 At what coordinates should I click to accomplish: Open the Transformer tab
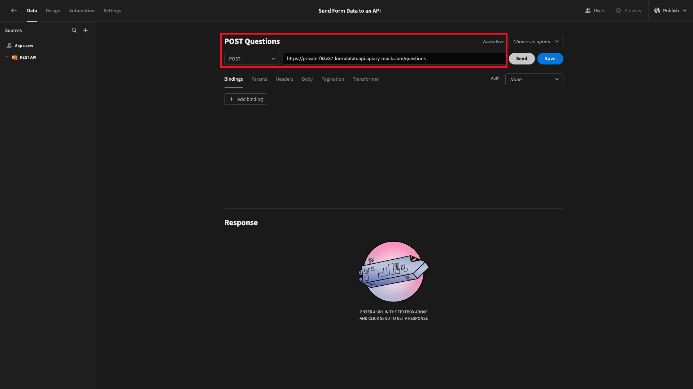(x=366, y=79)
